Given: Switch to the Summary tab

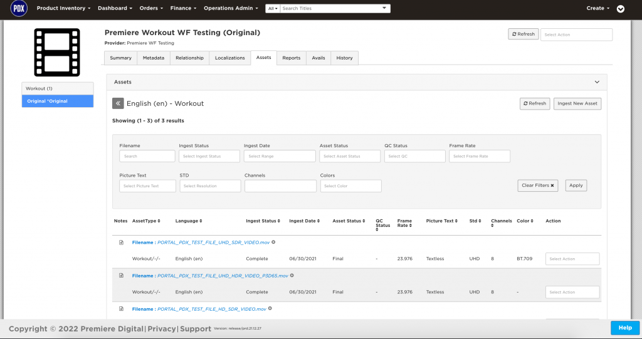Looking at the screenshot, I should 121,58.
